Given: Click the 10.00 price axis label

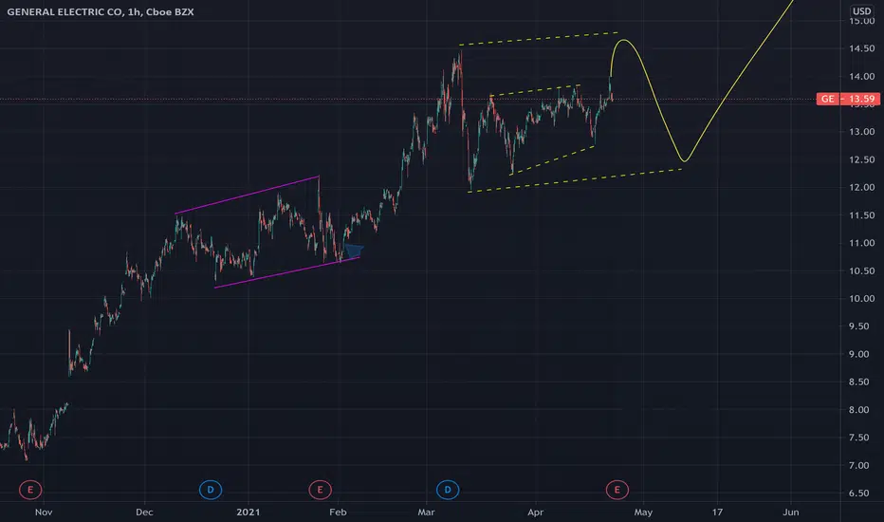Looking at the screenshot, I should pyautogui.click(x=862, y=299).
